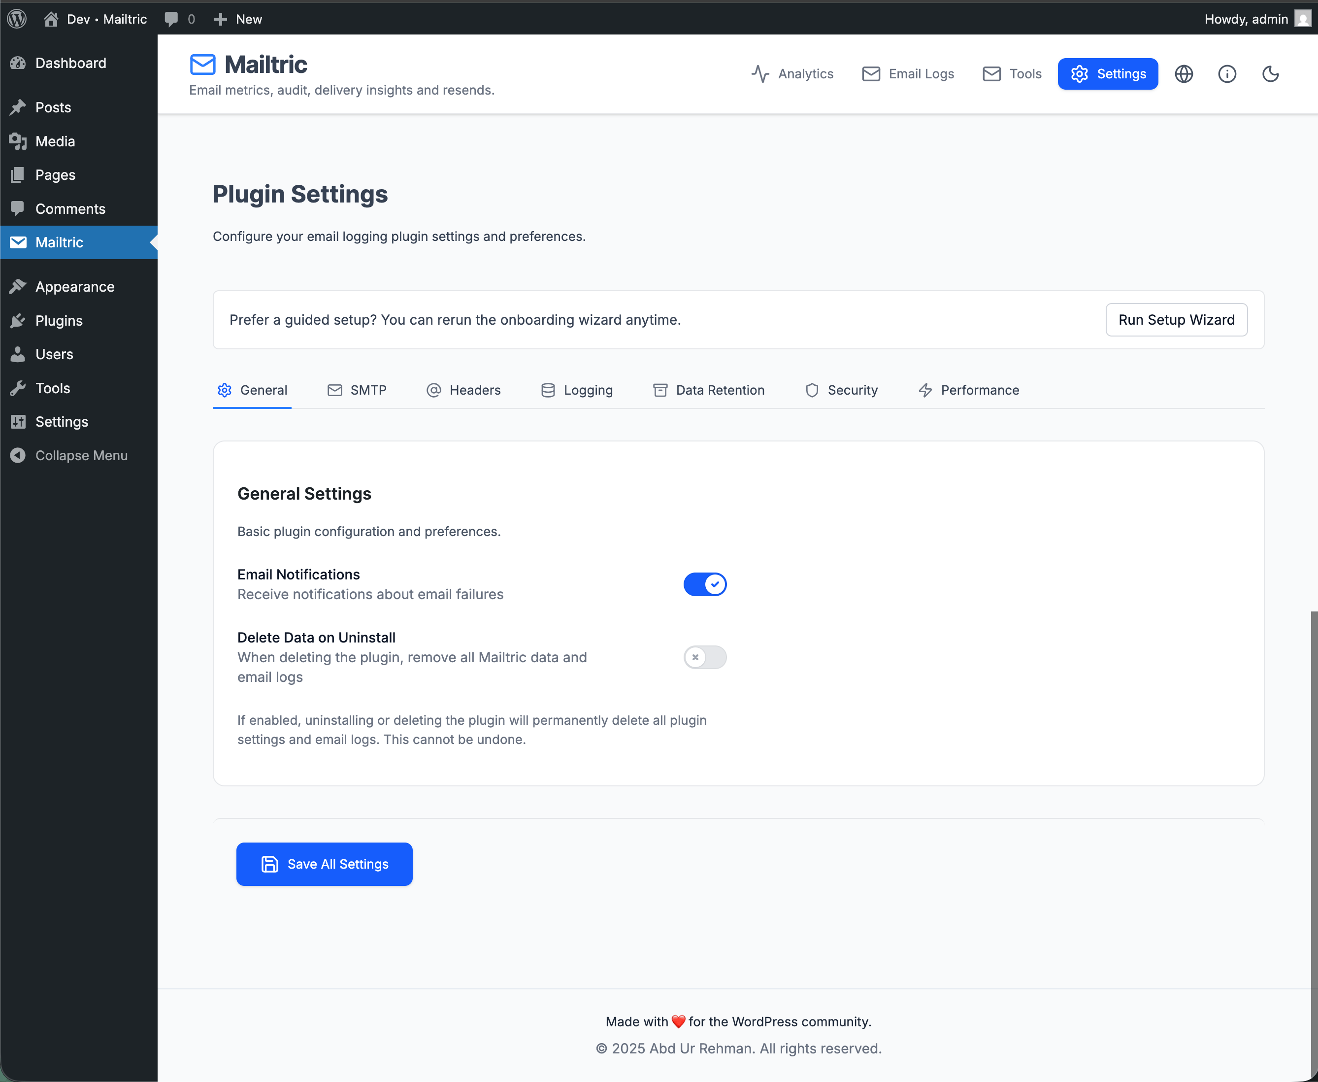Click the admin avatar icon
This screenshot has height=1082, width=1318.
coord(1302,19)
